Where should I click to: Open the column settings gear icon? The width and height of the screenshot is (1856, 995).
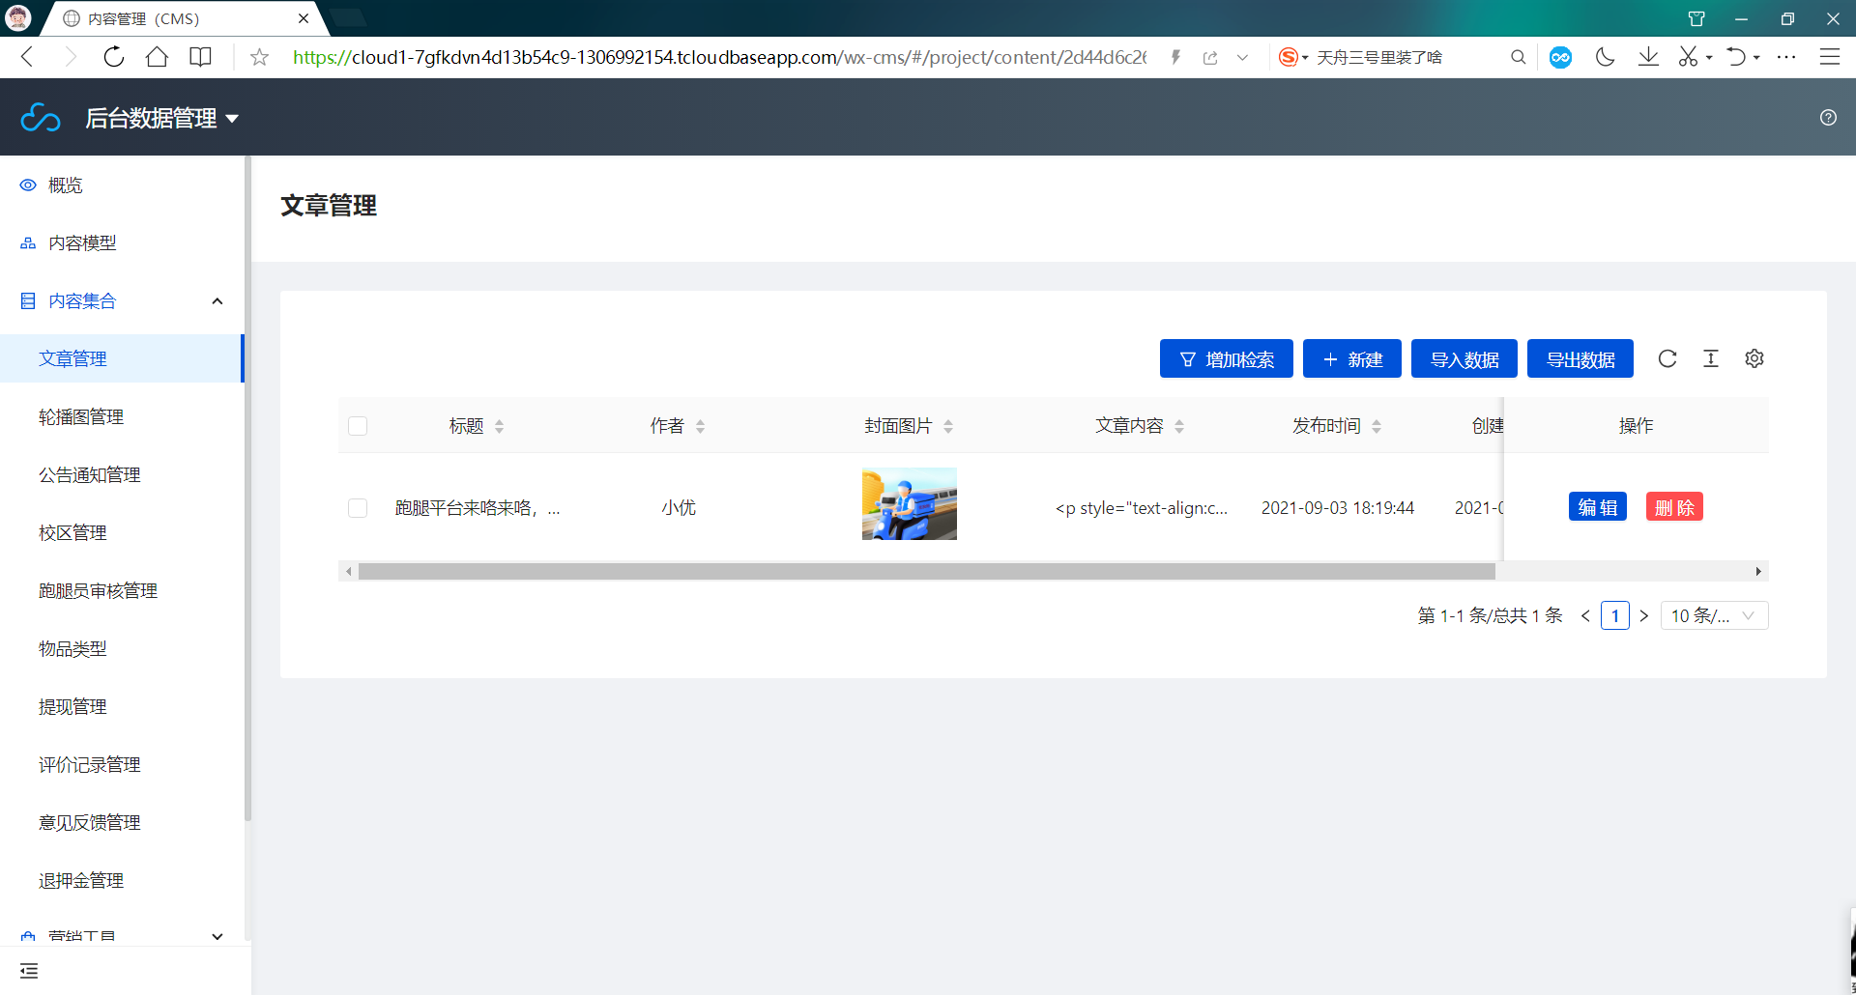coord(1754,358)
